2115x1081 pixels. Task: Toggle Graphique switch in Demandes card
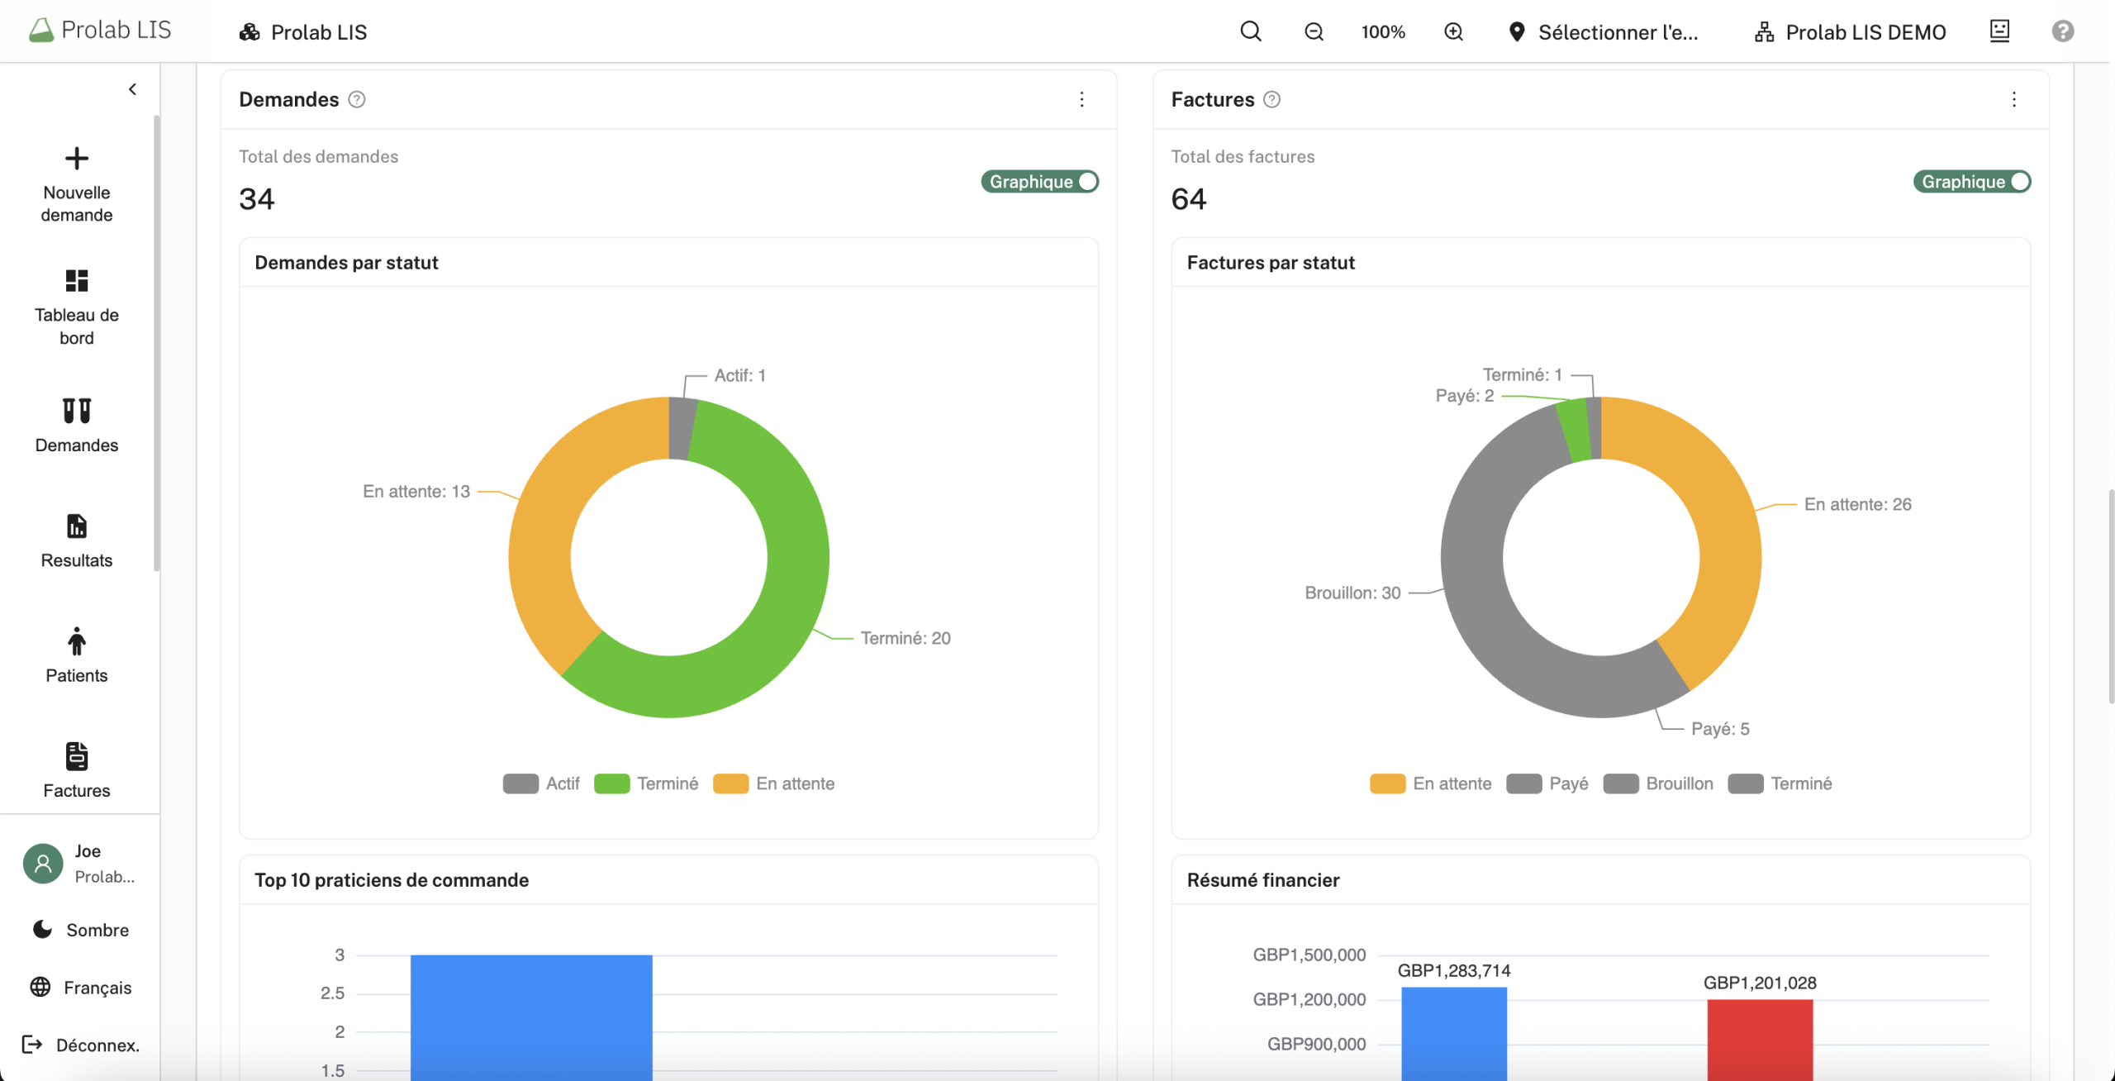click(1039, 182)
